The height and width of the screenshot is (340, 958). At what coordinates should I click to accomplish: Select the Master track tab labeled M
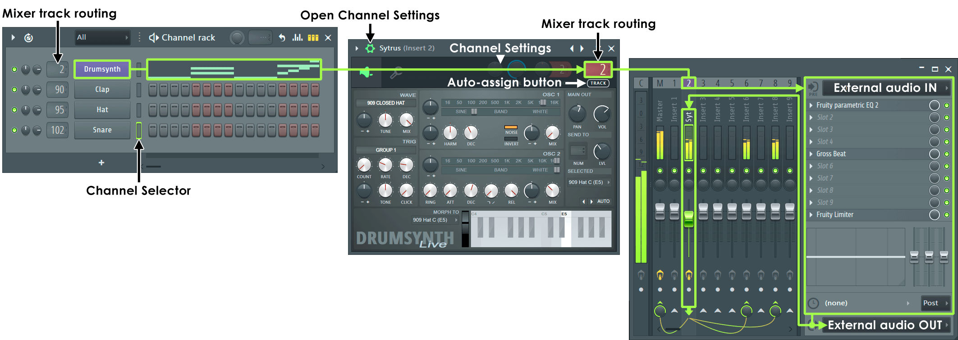pyautogui.click(x=660, y=83)
